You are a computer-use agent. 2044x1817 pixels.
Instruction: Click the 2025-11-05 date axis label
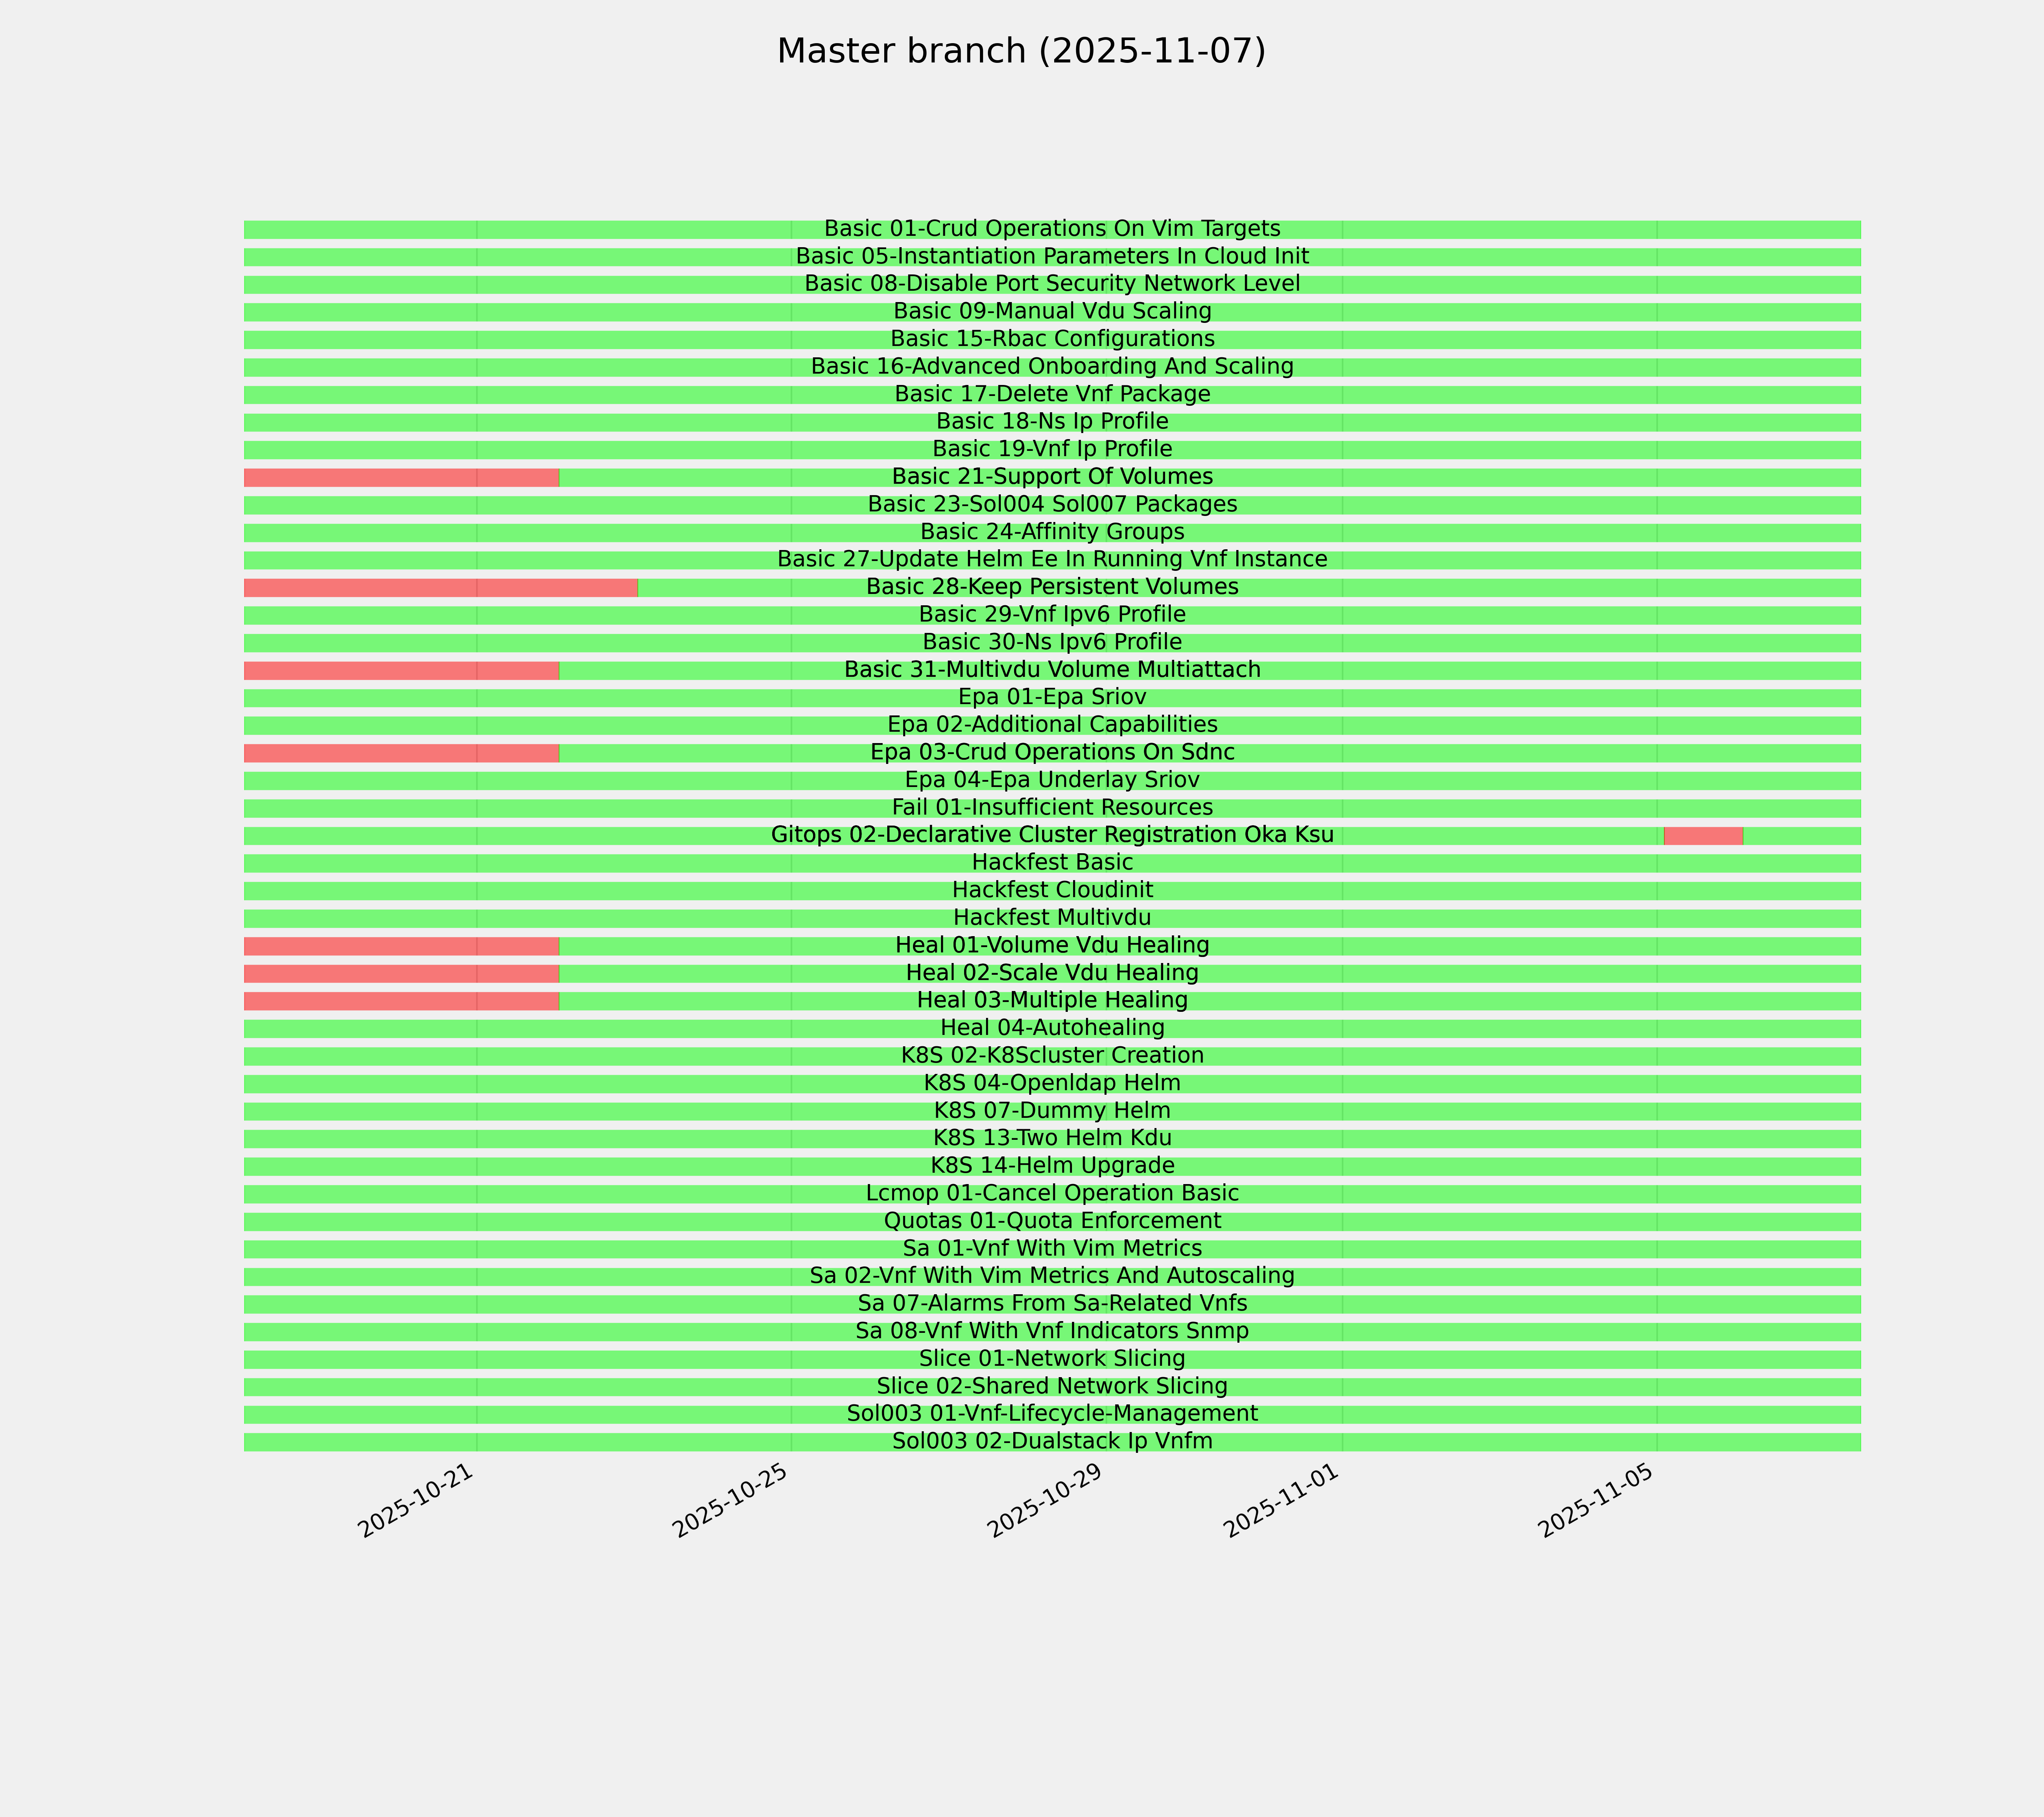click(x=1596, y=1500)
